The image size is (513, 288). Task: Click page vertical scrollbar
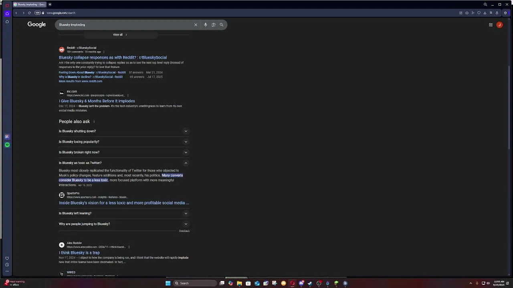tap(510, 108)
